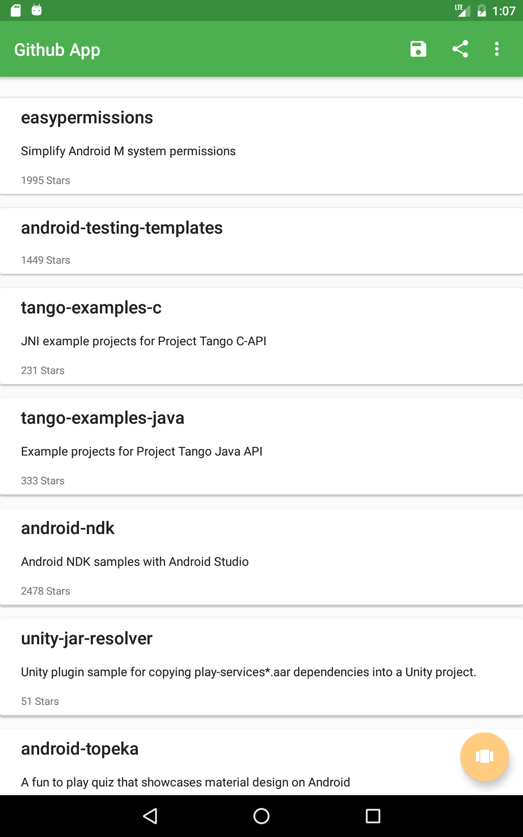
Task: Tap the battery icon in status bar
Action: [482, 10]
